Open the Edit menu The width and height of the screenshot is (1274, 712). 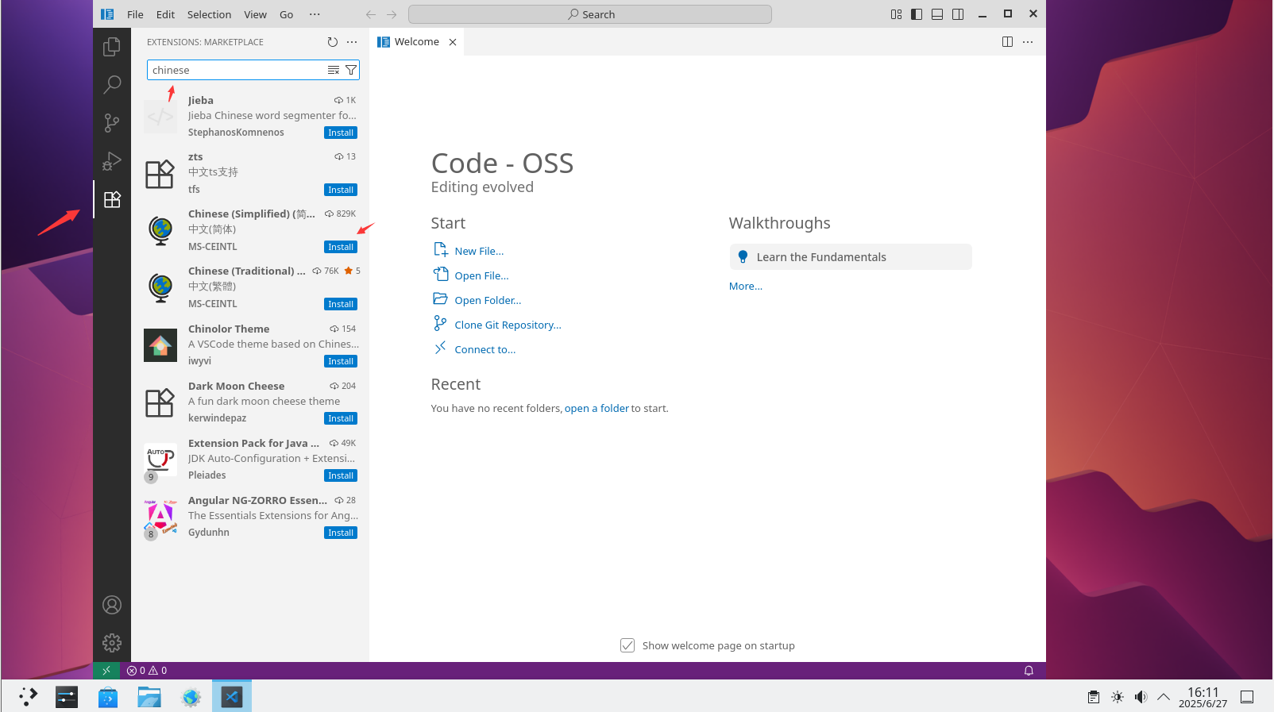pos(165,14)
